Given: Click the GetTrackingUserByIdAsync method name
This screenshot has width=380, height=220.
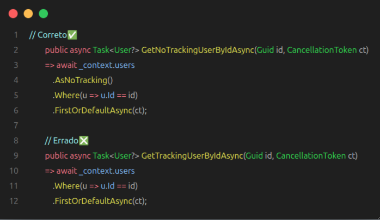Looking at the screenshot, I should pyautogui.click(x=192, y=156).
